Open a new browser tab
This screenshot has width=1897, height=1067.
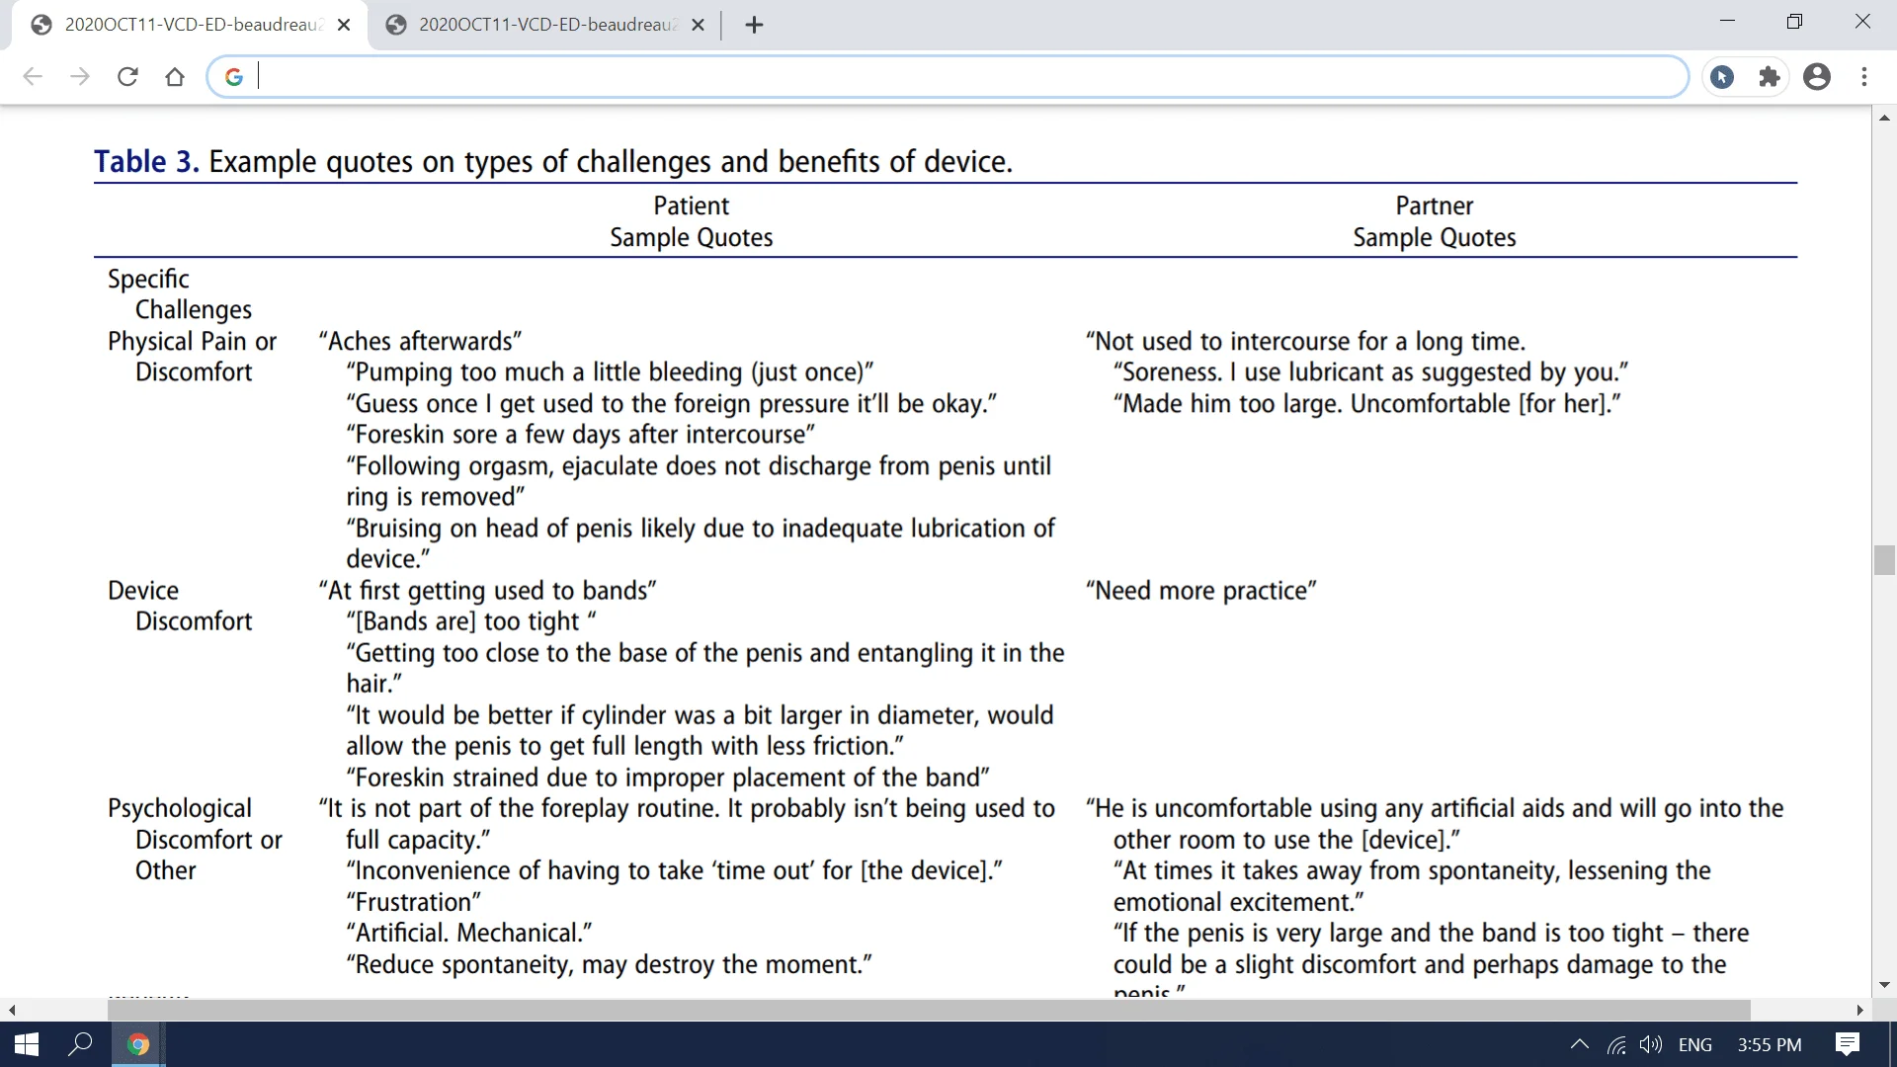(x=754, y=25)
